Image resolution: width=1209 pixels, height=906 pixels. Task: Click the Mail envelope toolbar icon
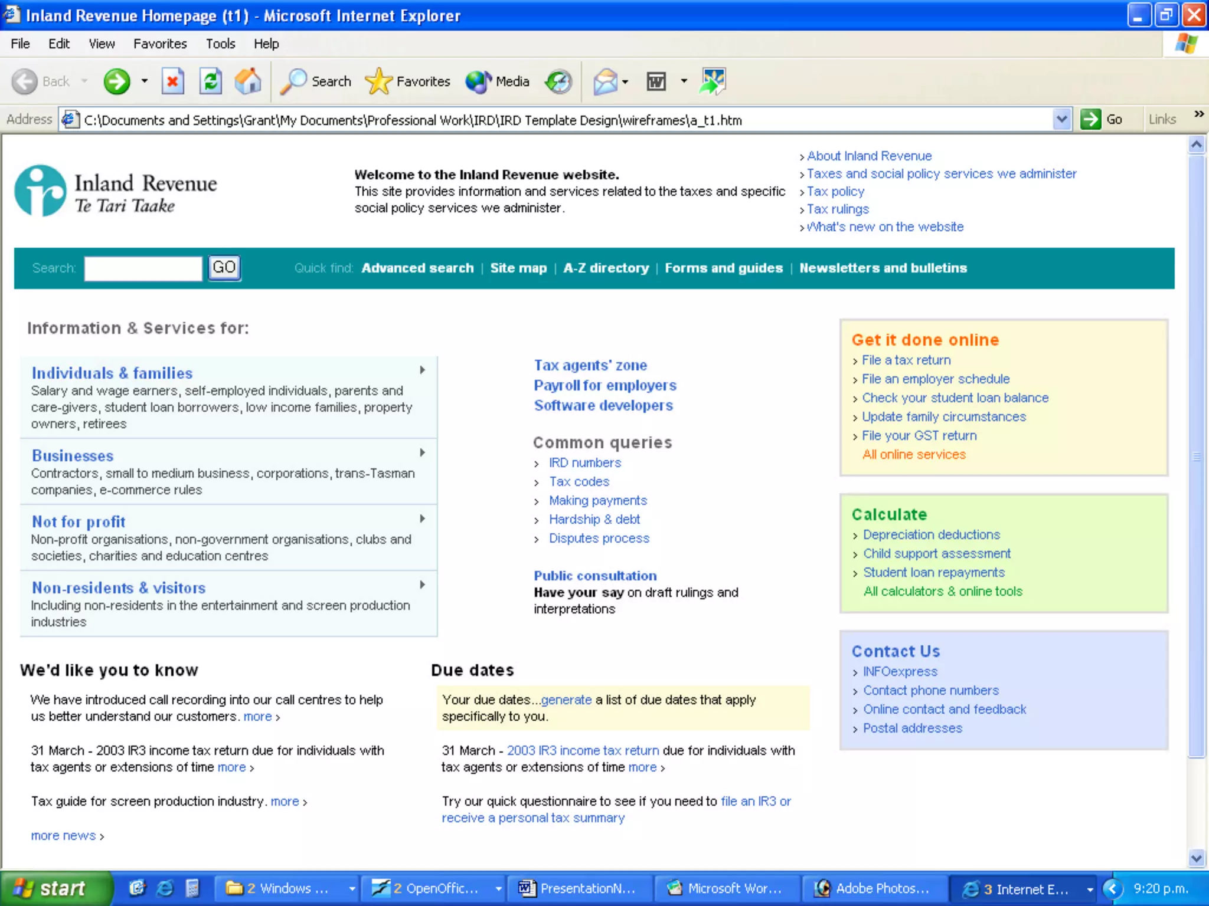click(605, 81)
